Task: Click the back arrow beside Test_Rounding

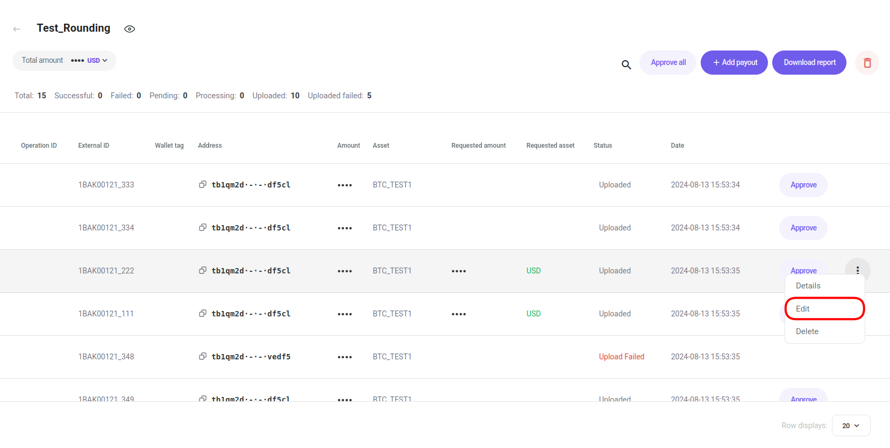Action: point(17,29)
